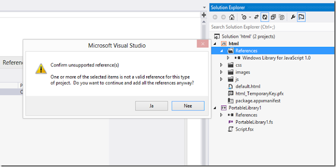The image size is (336, 167).
Task: Select the PortableLibrary1 project name
Action: (x=245, y=108)
